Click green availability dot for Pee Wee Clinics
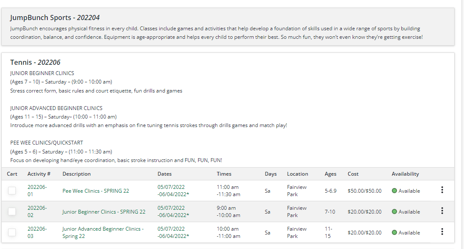The image size is (464, 249). tap(394, 191)
